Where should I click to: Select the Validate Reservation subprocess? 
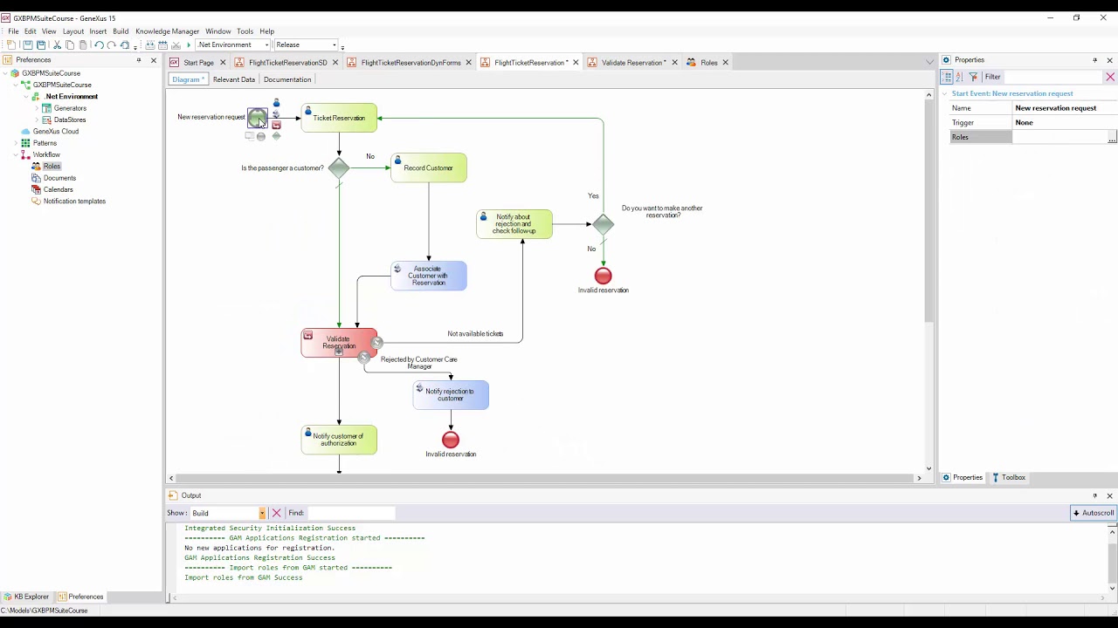pyautogui.click(x=339, y=343)
